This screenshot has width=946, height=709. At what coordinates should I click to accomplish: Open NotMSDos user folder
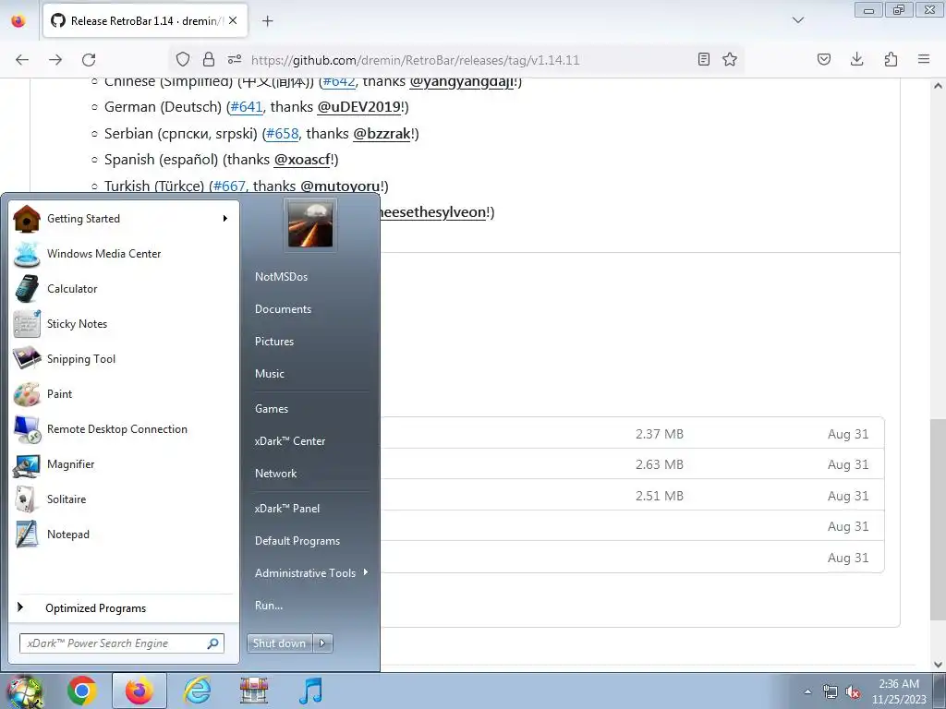point(281,277)
